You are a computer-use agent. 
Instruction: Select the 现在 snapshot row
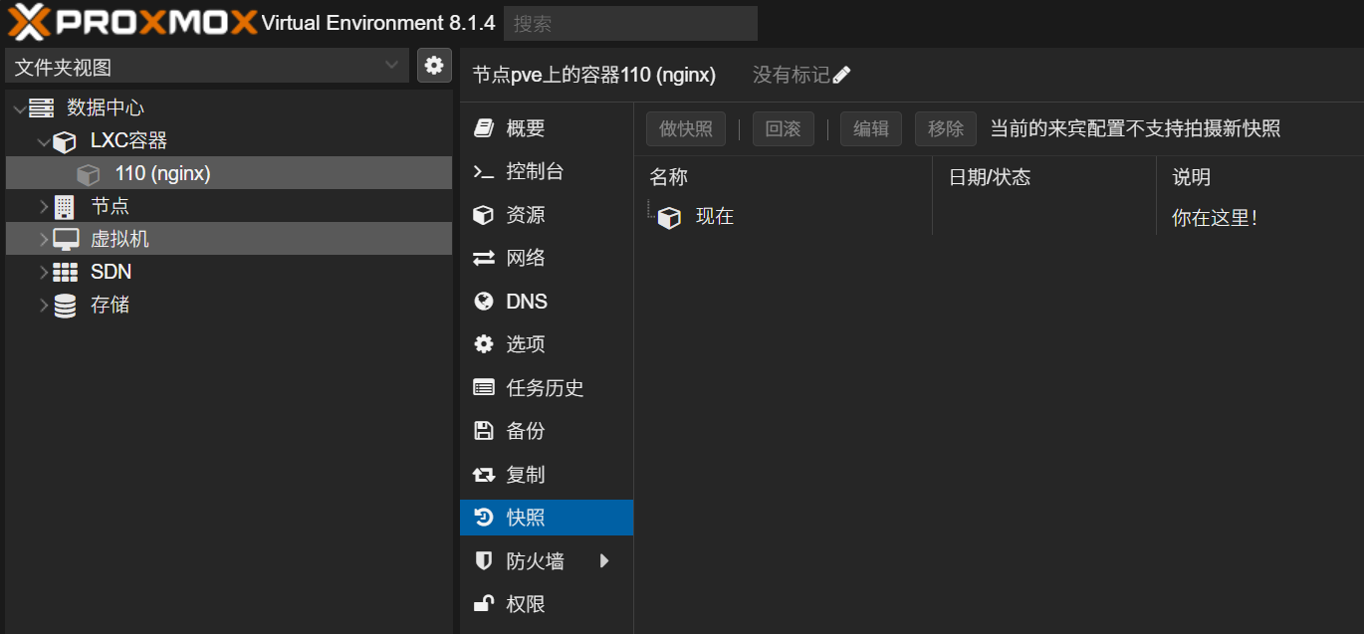714,217
